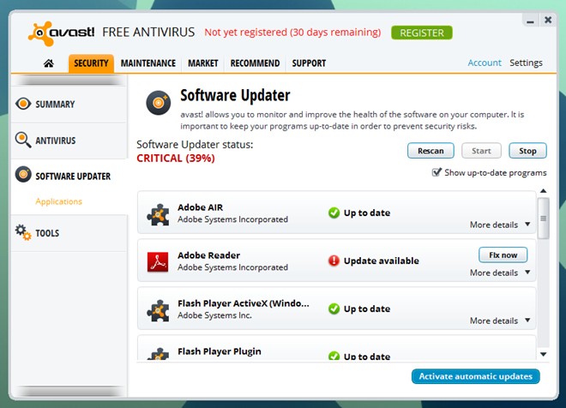Click the 'CRITICAL (39%)' status text
Viewport: 566px width, 408px height.
pyautogui.click(x=176, y=158)
